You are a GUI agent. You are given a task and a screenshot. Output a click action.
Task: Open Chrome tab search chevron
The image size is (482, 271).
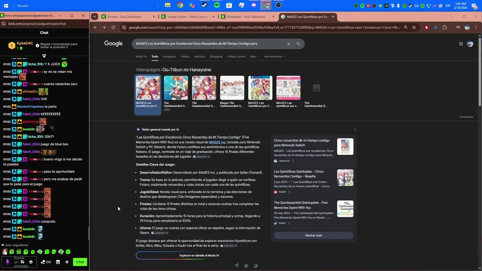pos(95,17)
